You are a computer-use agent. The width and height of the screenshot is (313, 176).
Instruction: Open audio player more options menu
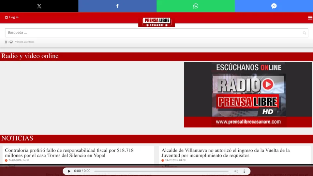tap(244, 171)
